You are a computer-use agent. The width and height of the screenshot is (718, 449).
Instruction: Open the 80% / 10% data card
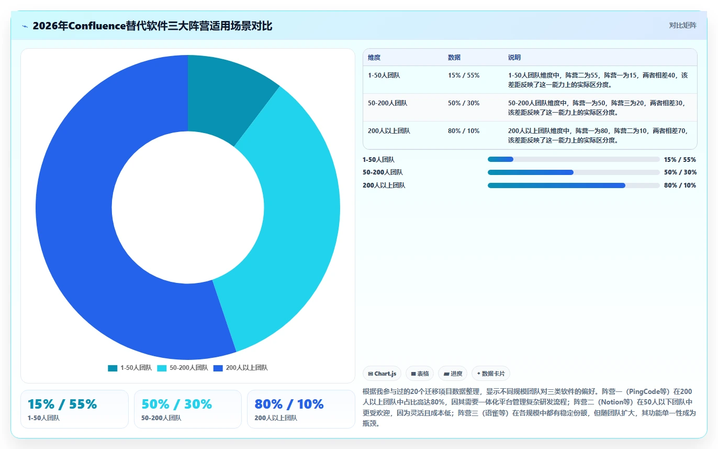pyautogui.click(x=301, y=409)
